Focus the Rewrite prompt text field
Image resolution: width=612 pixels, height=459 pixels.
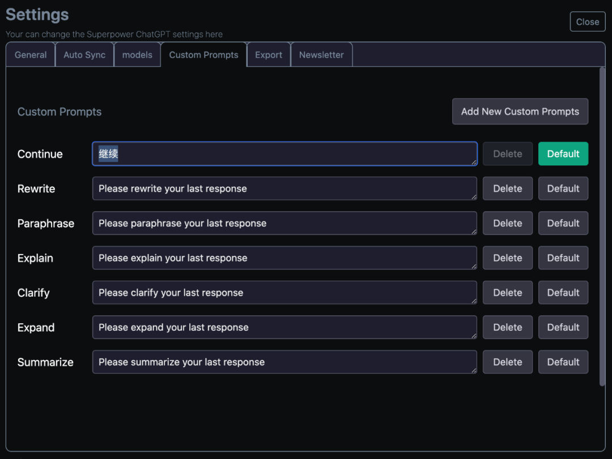click(x=283, y=188)
